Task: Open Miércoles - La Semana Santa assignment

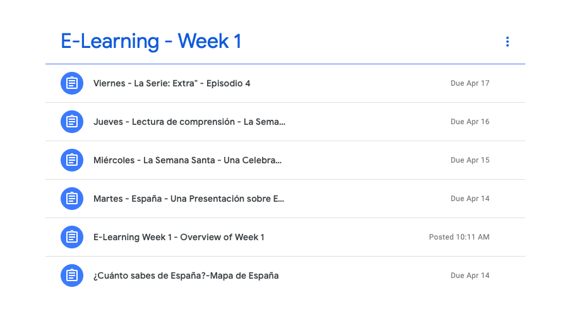Action: click(x=187, y=160)
